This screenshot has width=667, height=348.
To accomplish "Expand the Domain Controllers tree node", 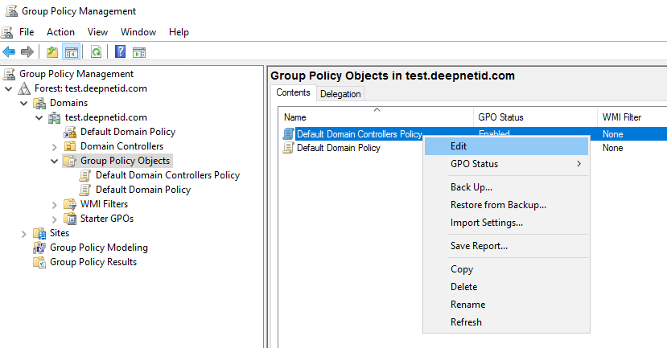I will point(55,146).
